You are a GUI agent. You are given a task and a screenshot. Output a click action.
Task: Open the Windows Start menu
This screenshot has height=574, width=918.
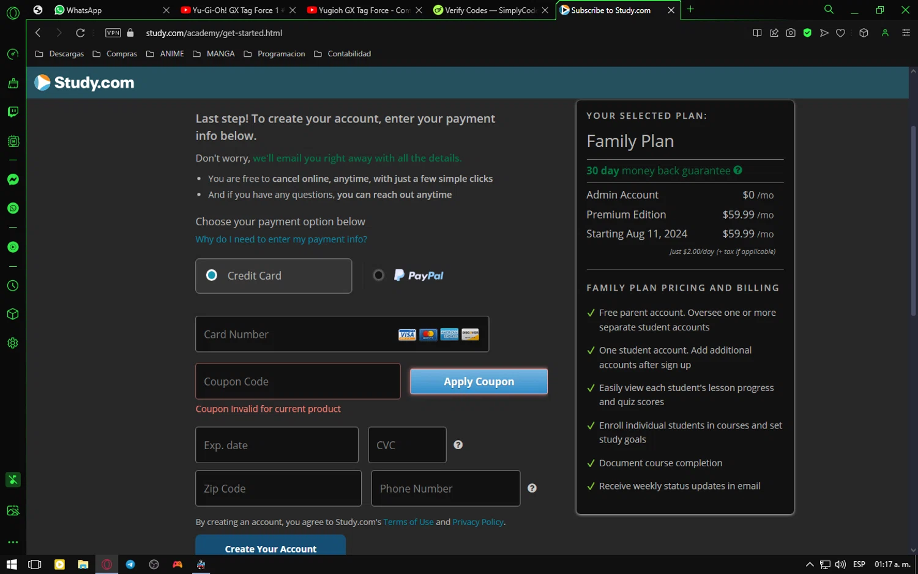(x=12, y=564)
